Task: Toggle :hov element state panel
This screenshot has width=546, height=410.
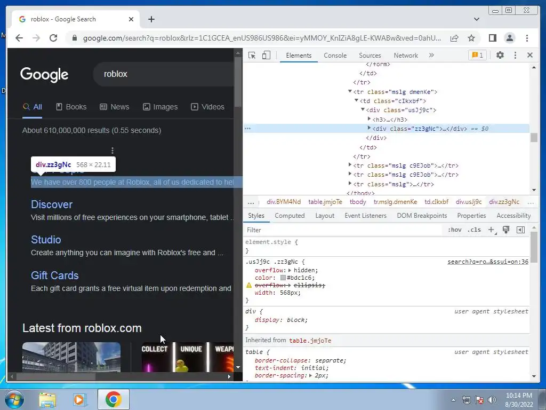Action: click(x=454, y=230)
